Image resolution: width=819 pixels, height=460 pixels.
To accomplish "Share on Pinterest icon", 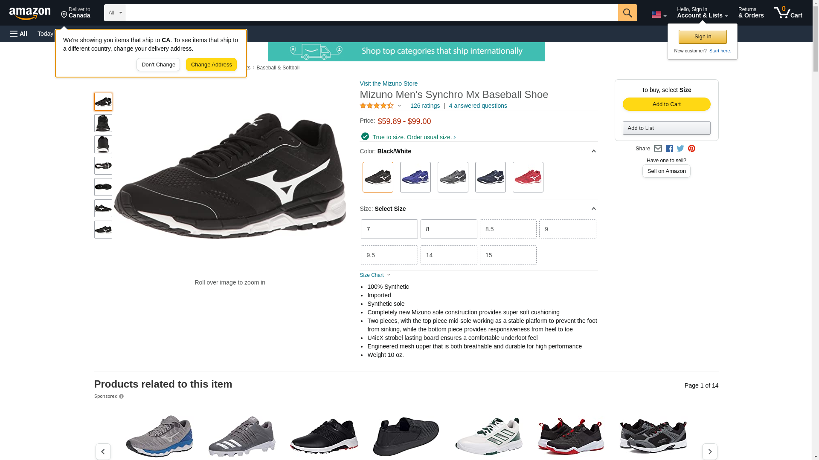I will click(691, 149).
